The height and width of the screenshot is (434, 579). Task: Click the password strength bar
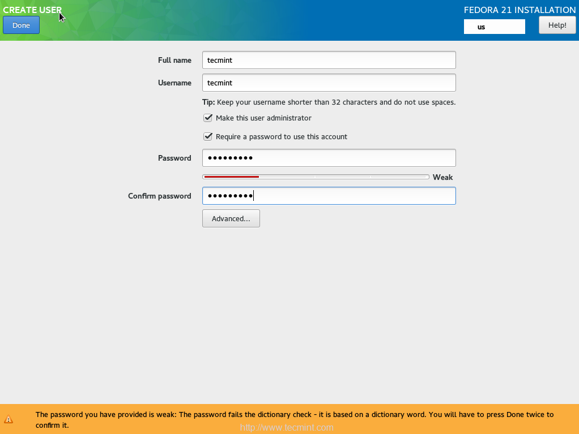coord(316,177)
